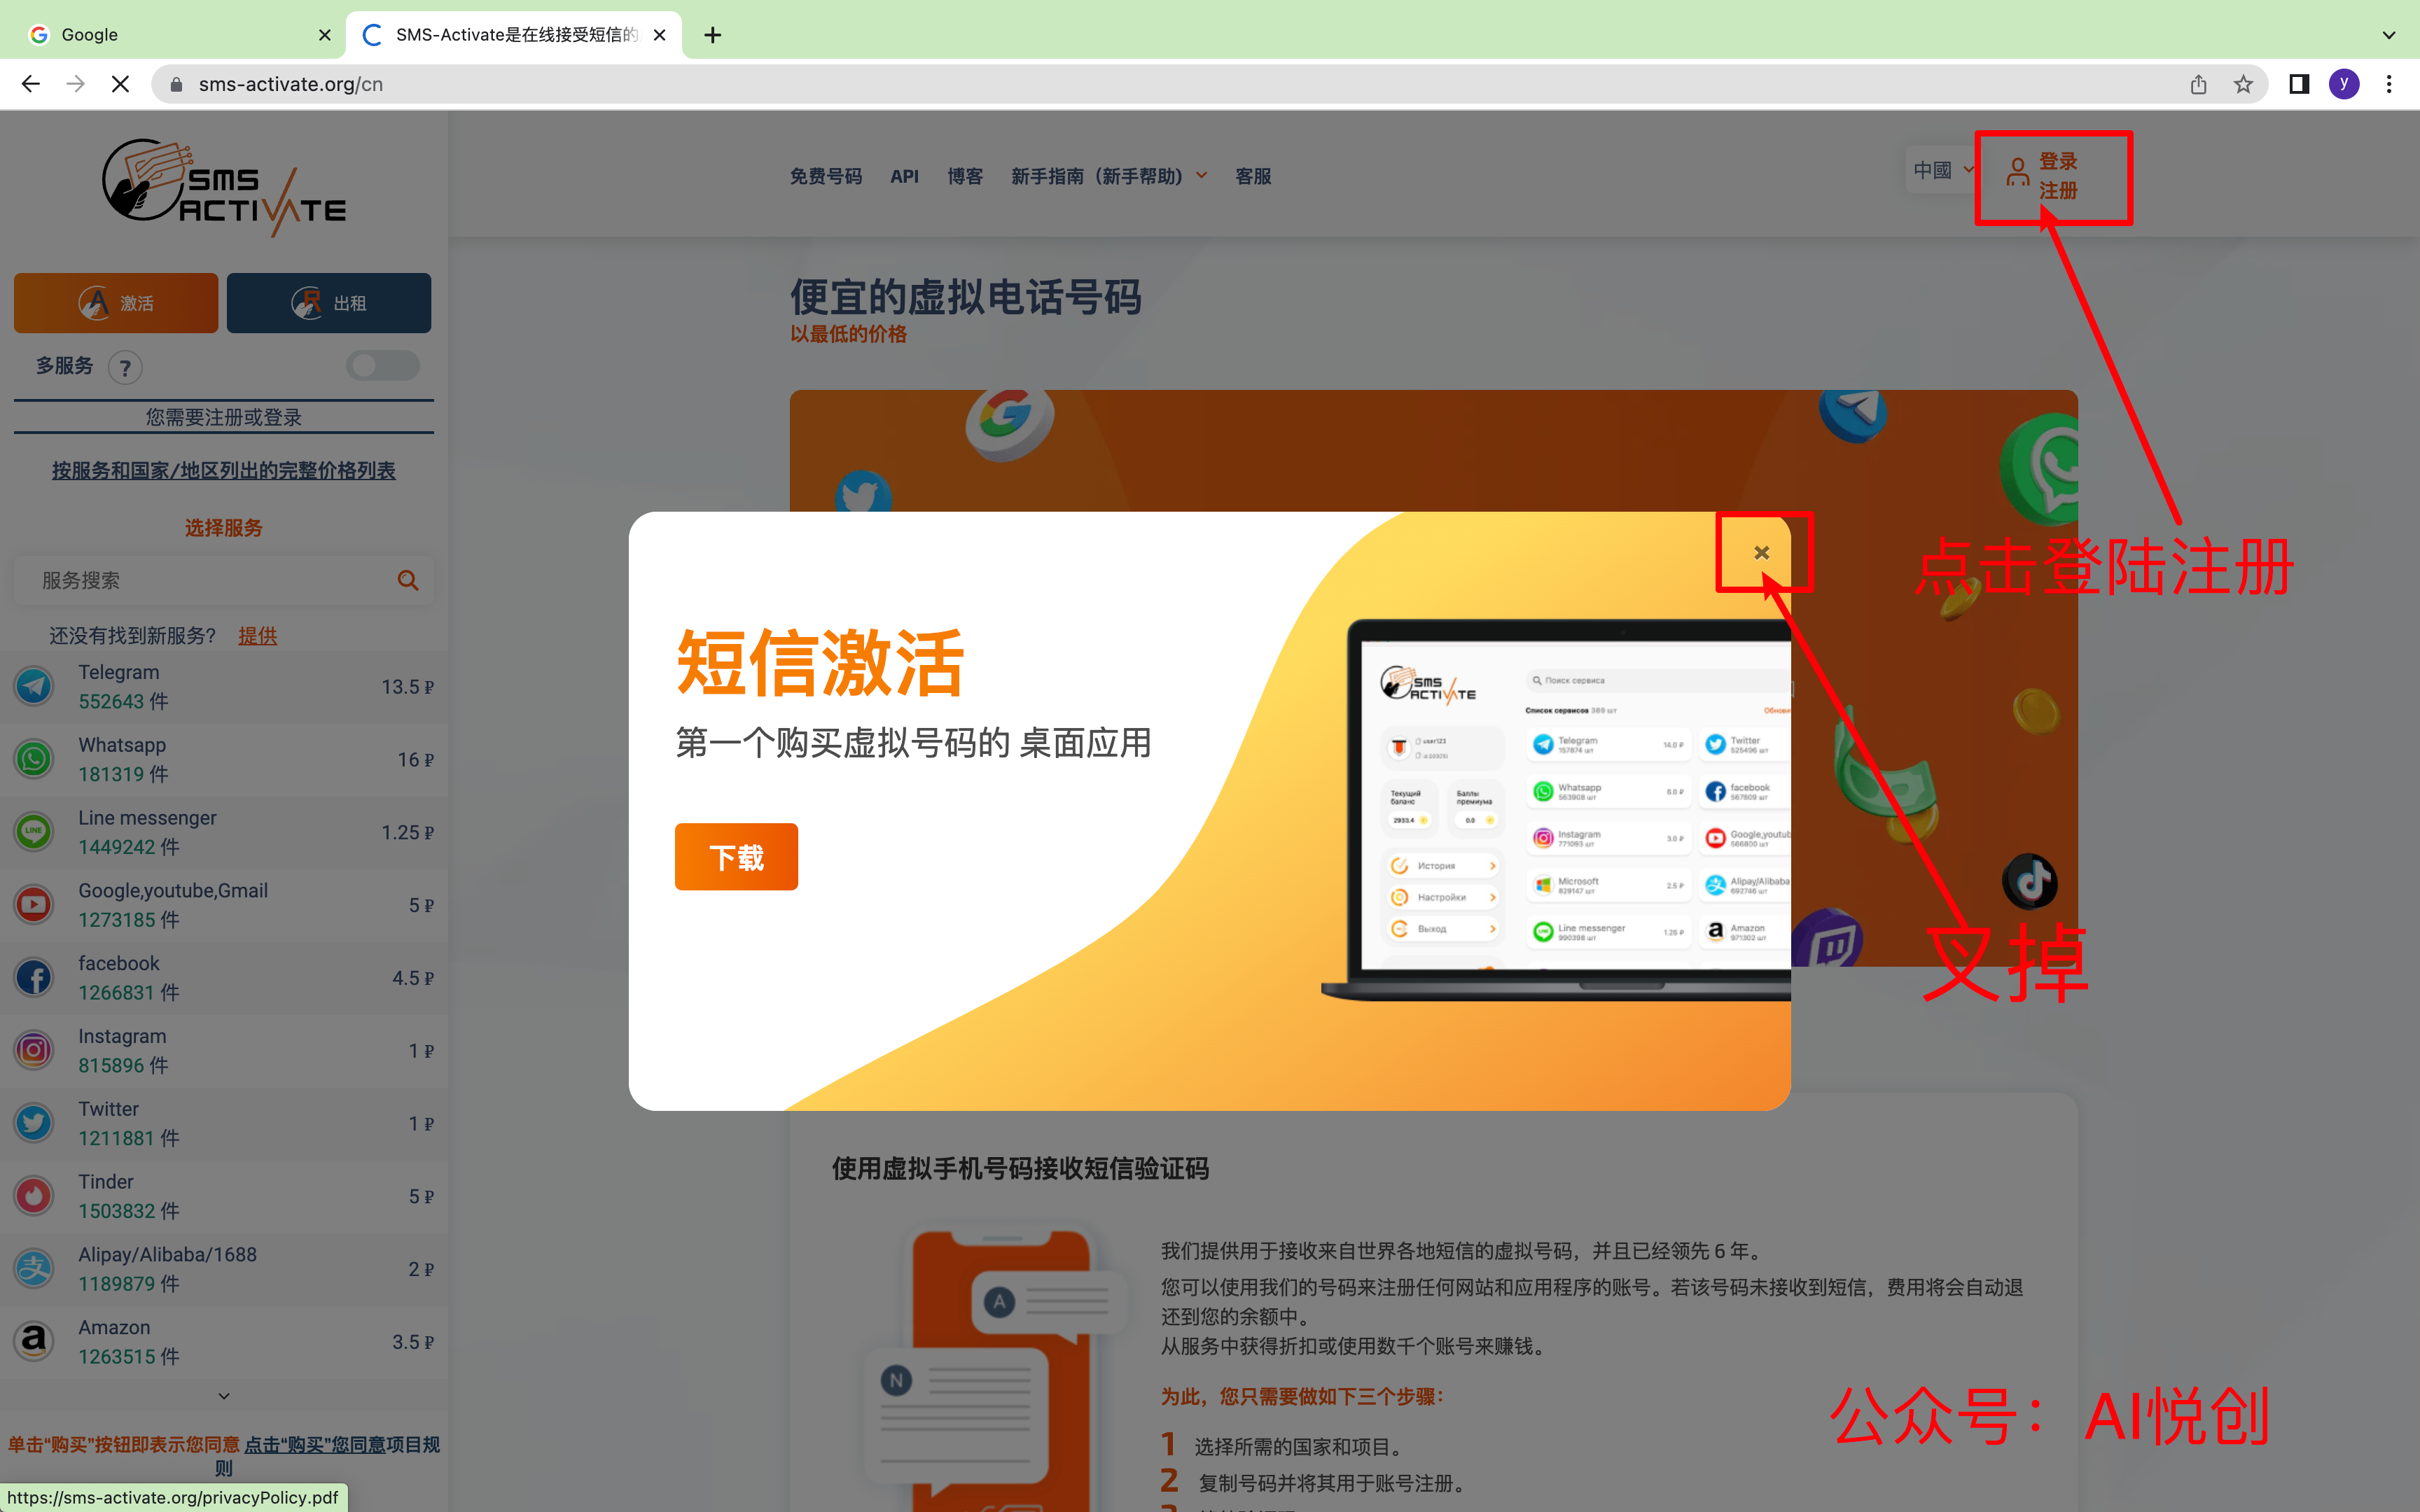Close the SMS-Activate browser tab
2420x1512 pixels.
click(x=659, y=35)
